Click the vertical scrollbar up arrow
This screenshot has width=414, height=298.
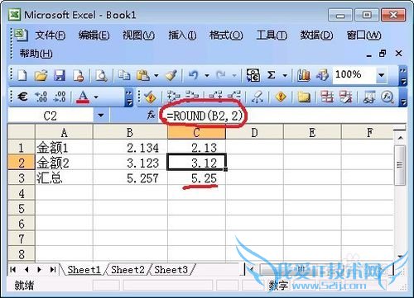401,137
